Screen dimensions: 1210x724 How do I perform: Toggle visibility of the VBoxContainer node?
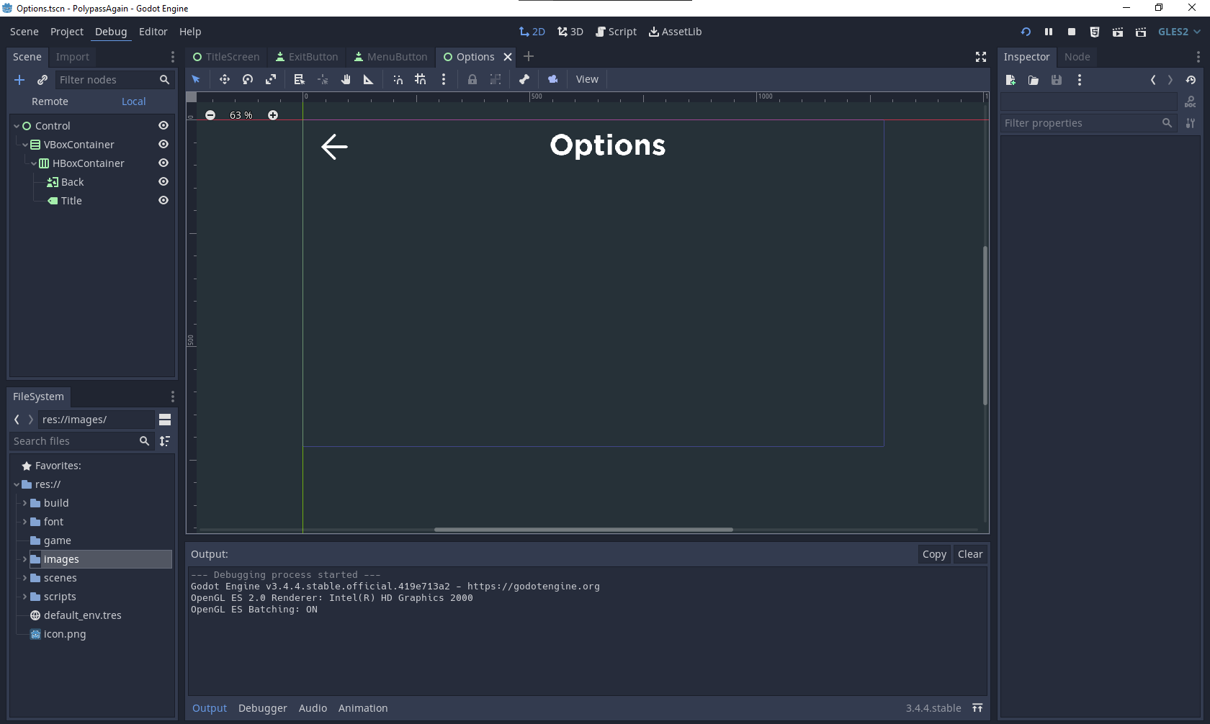pos(163,144)
